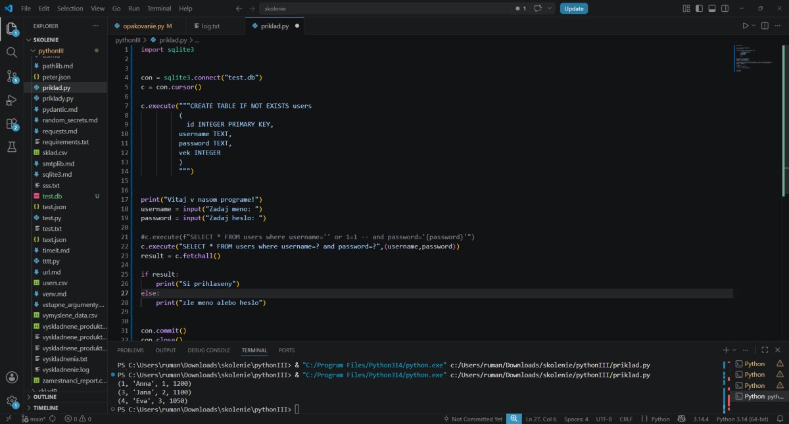
Task: Run the Python file with play icon
Action: pos(746,26)
